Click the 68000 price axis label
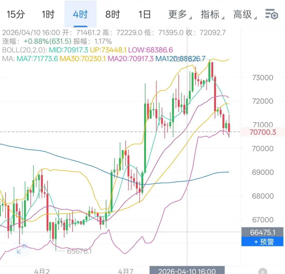Screen dimensions: 285x274 [x=263, y=196]
